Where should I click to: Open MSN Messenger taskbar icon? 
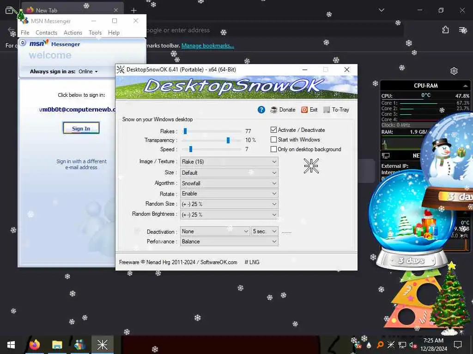pos(79,345)
